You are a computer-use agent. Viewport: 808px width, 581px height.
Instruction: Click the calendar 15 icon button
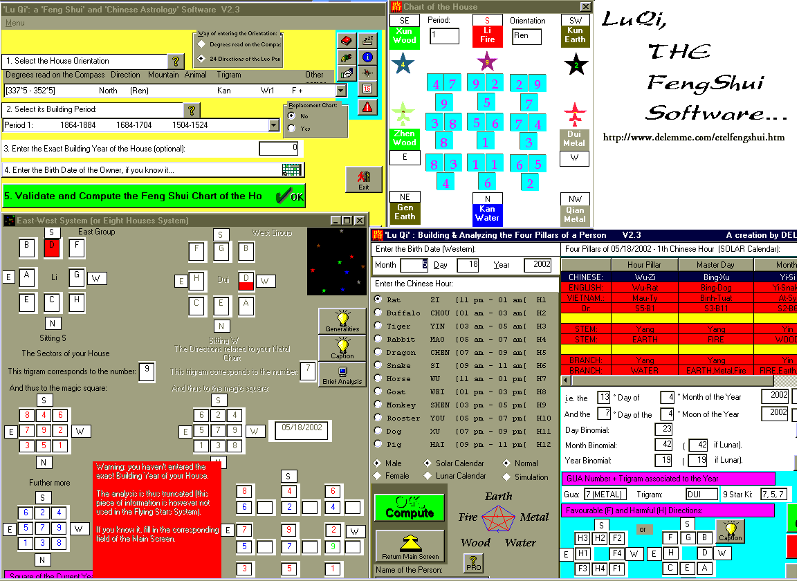coord(367,89)
